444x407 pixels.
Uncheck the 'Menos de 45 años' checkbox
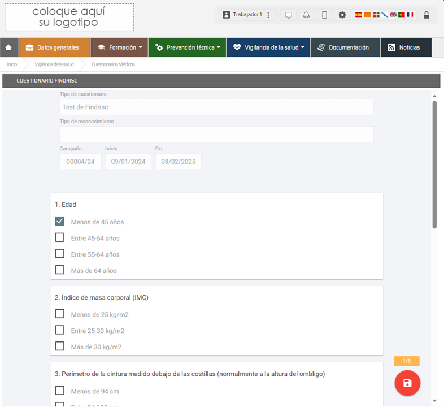tap(60, 221)
